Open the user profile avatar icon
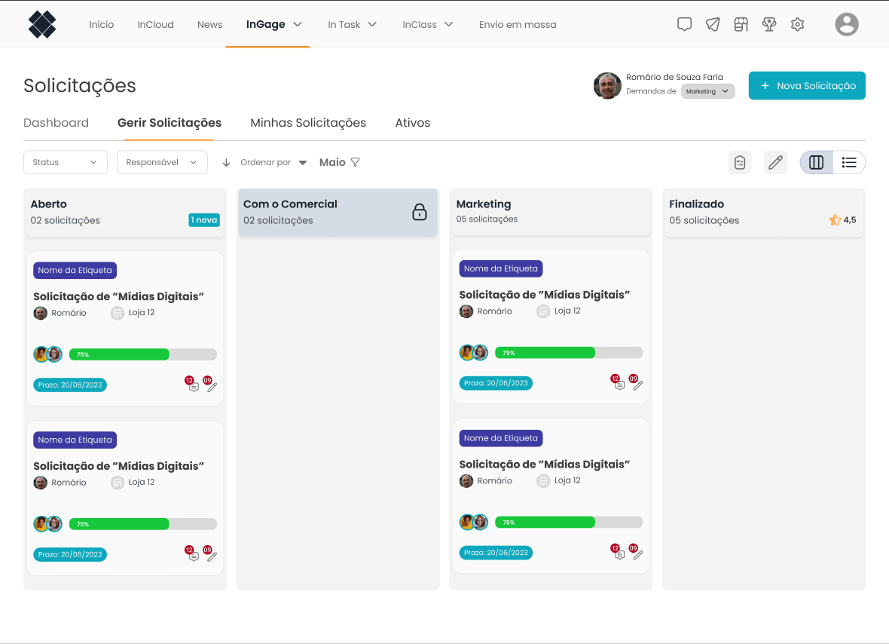Screen dimensions: 889x644 tap(847, 24)
